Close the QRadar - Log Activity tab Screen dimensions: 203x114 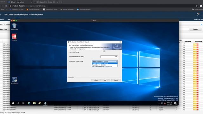(31, 2)
